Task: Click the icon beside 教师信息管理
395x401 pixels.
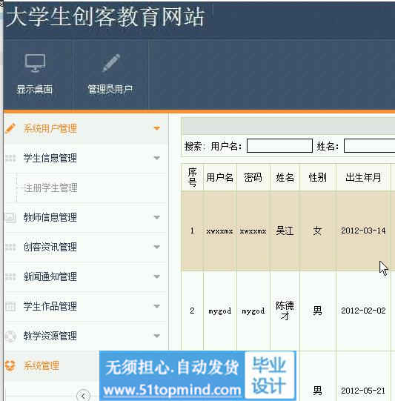Action: 10,217
